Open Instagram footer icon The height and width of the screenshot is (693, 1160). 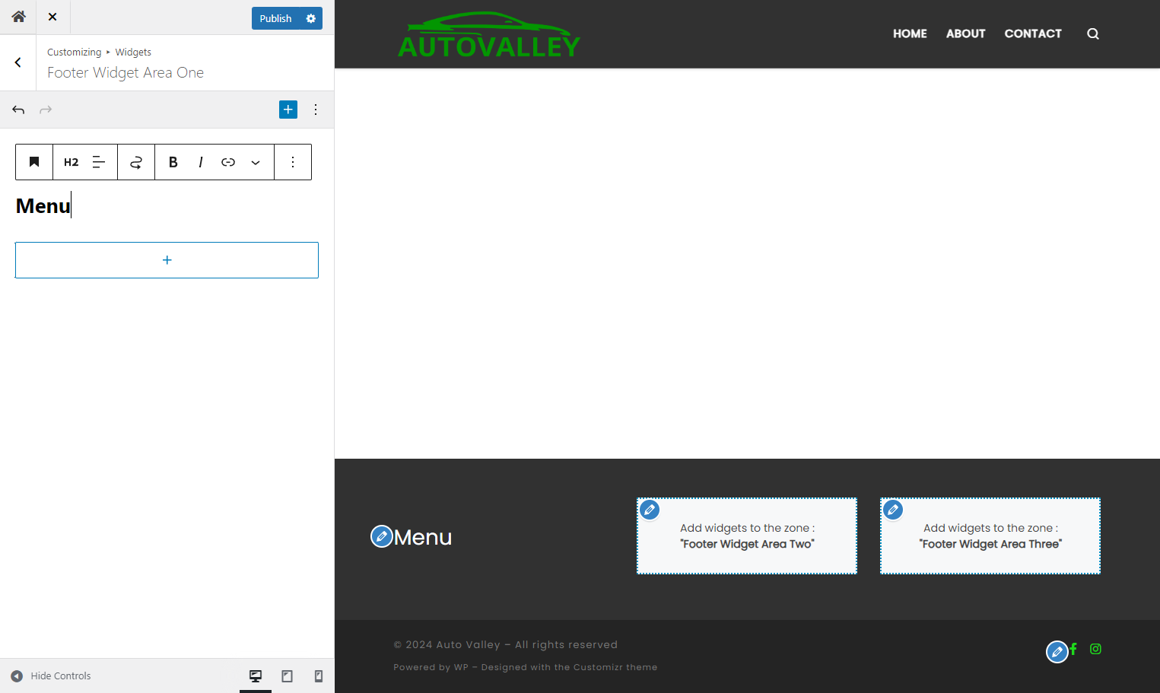tap(1095, 649)
